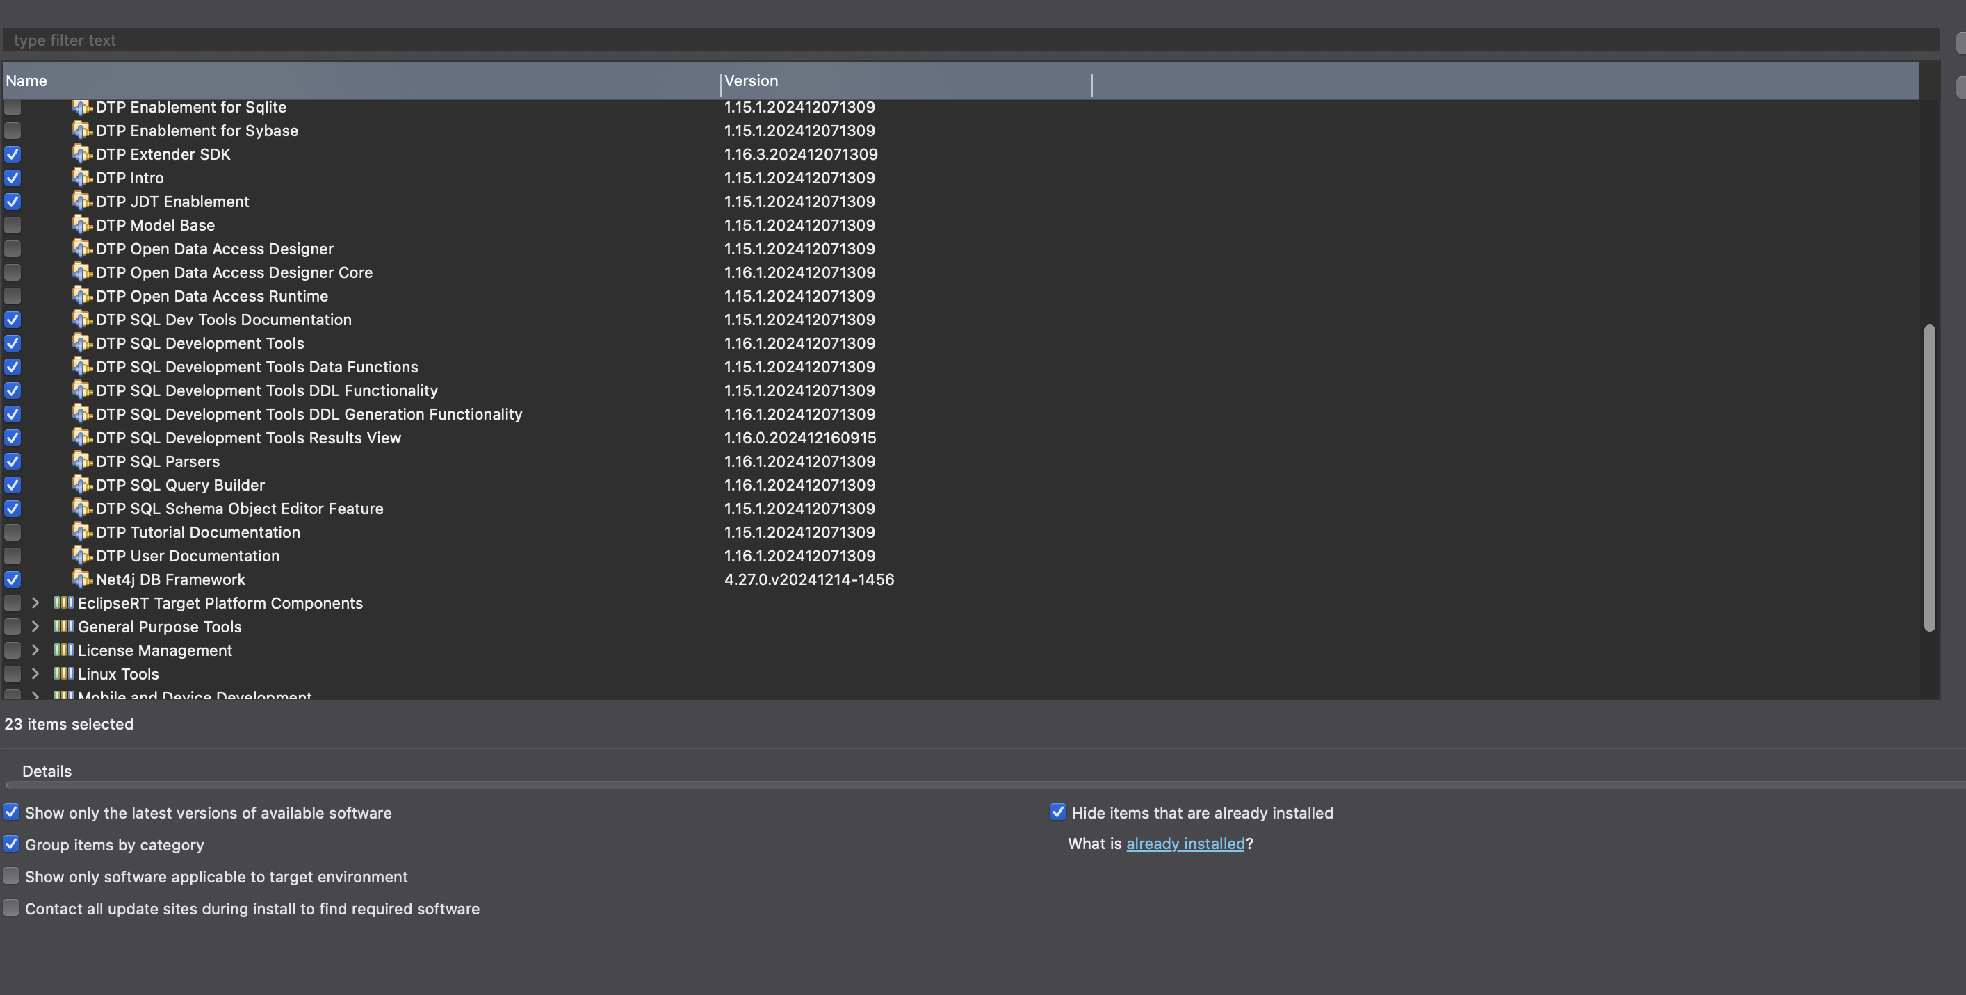Check the DTP Open Data Access Runtime box
This screenshot has width=1966, height=995.
[13, 296]
